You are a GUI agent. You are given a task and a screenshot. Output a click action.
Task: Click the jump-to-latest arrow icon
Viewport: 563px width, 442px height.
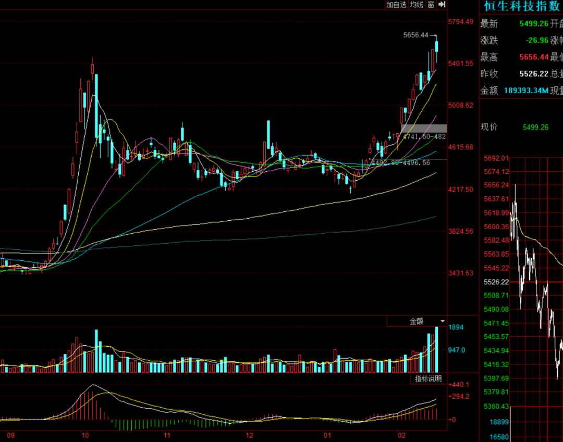(x=442, y=5)
